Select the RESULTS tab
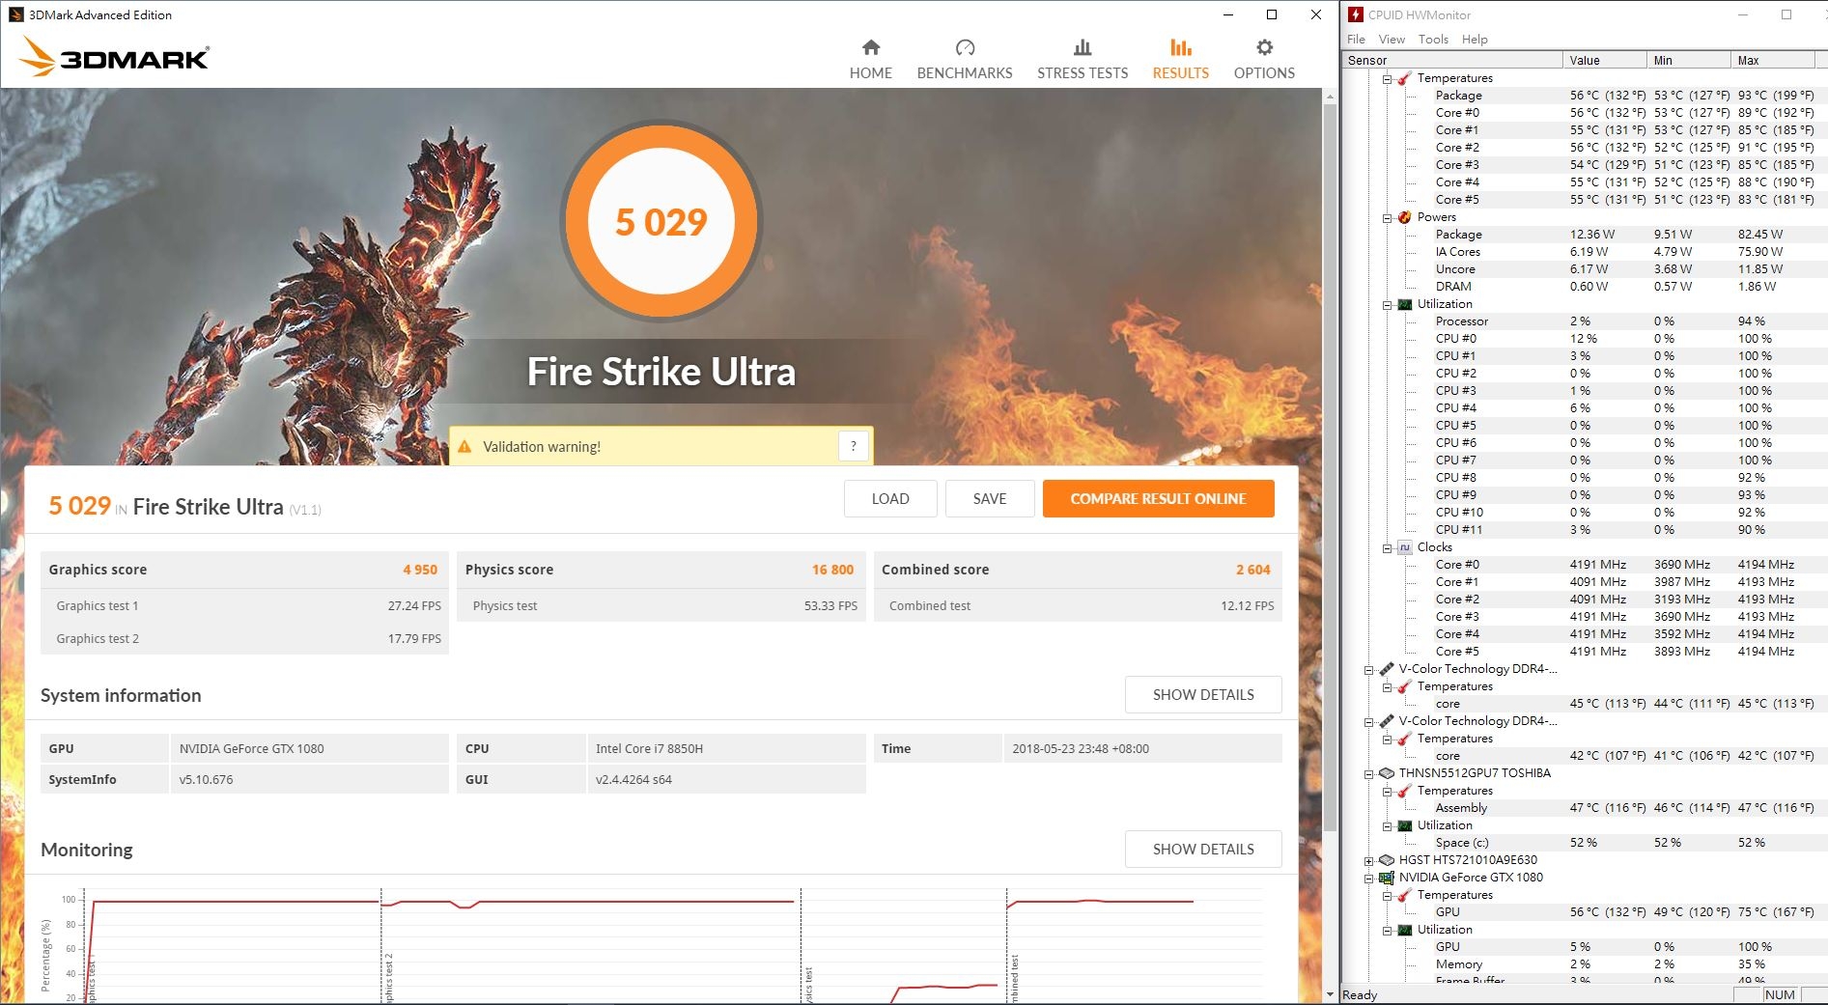The height and width of the screenshot is (1005, 1828). (1180, 60)
